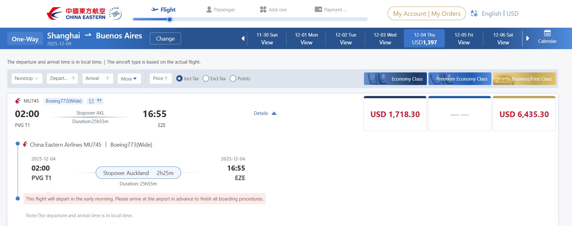Click the Boeing773(Wide) aircraft tag
The height and width of the screenshot is (226, 572).
click(64, 101)
